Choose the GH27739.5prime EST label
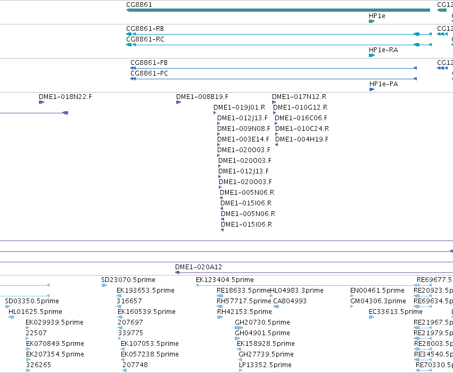This screenshot has height=373, width=453. coord(266,354)
